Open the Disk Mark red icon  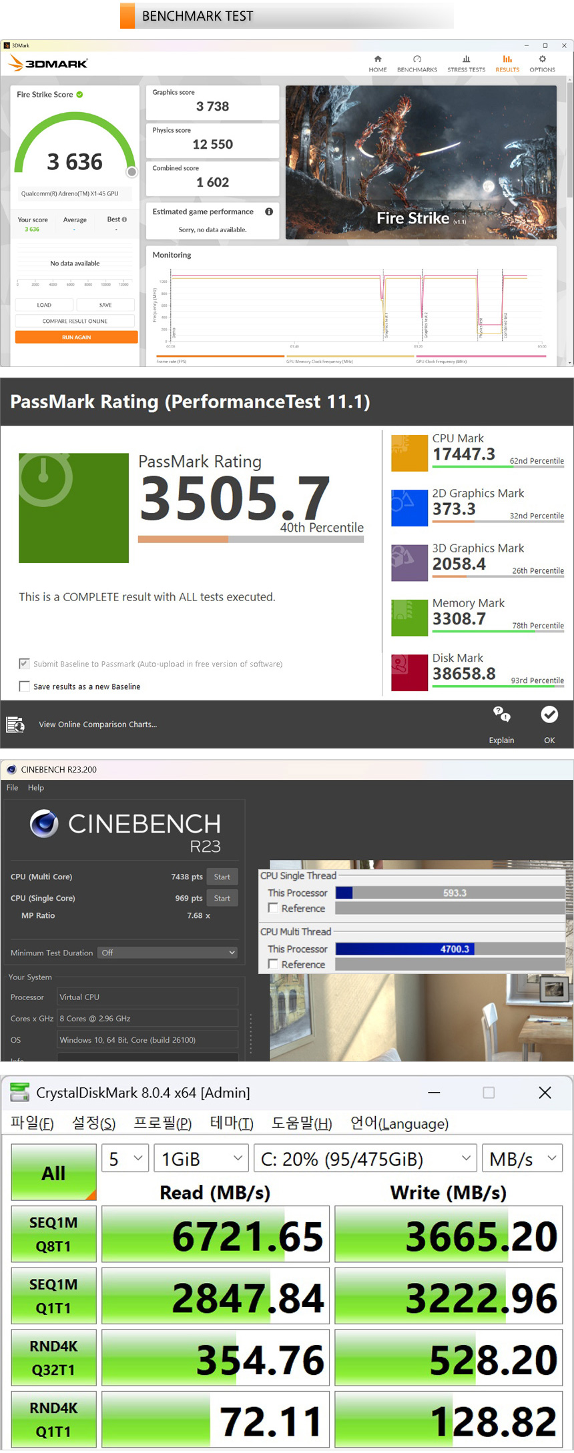[x=409, y=672]
